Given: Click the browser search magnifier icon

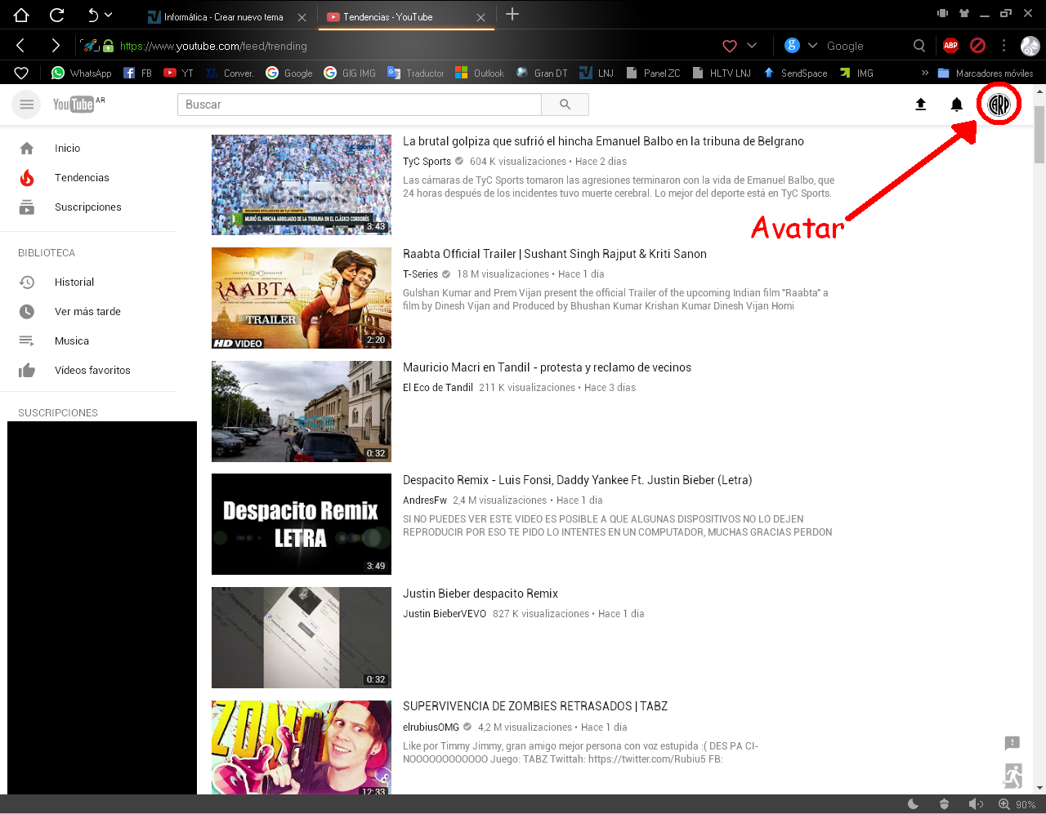Looking at the screenshot, I should click(919, 46).
